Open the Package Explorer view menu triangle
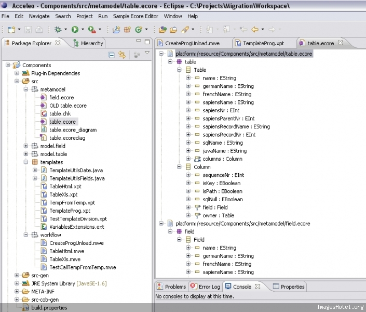Image resolution: width=366 pixels, height=312 pixels. pyautogui.click(x=147, y=53)
